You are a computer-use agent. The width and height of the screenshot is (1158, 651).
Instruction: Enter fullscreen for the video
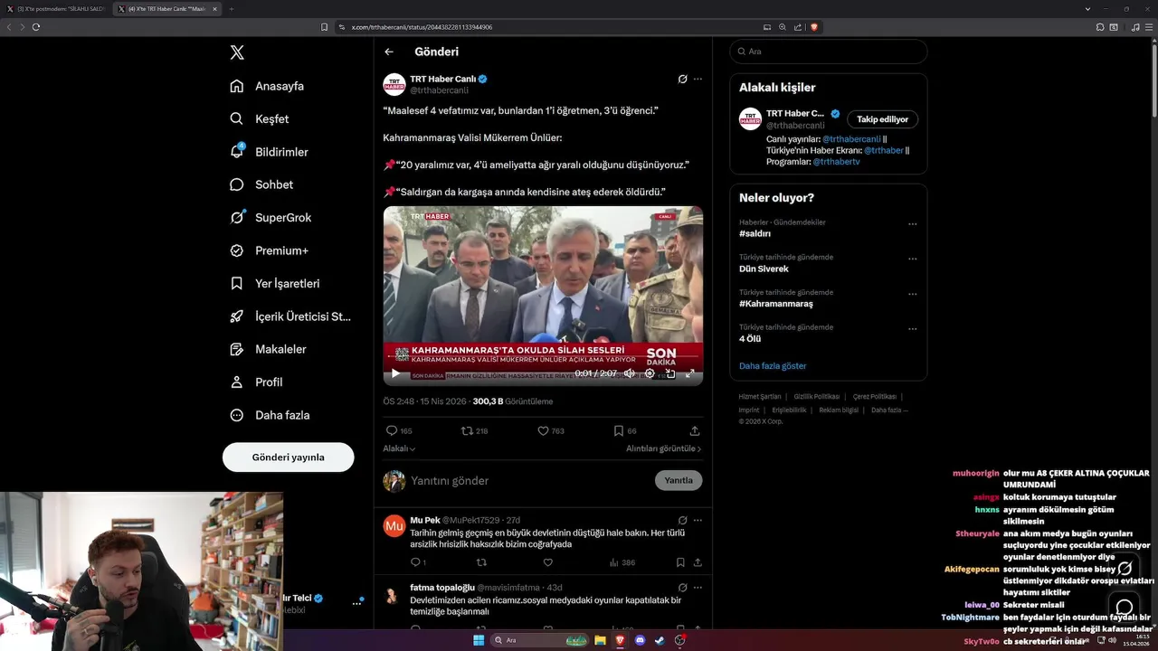tap(690, 373)
